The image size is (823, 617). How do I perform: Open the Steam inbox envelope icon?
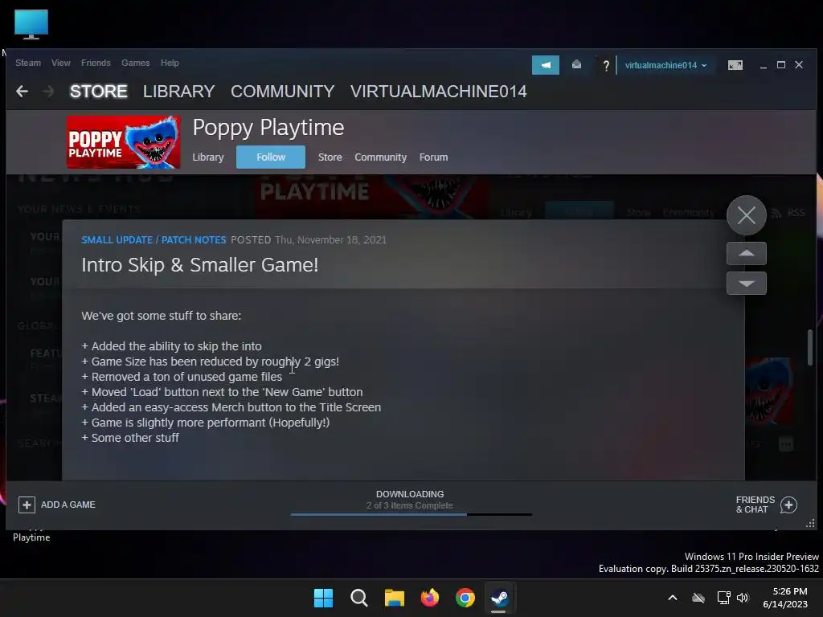coord(576,64)
